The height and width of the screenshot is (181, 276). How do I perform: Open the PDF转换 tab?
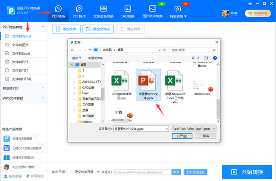coord(58,12)
